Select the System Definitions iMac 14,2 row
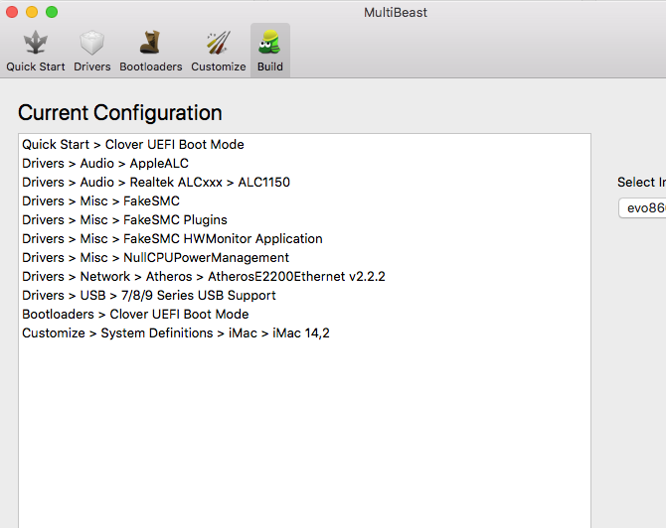 coord(304,333)
